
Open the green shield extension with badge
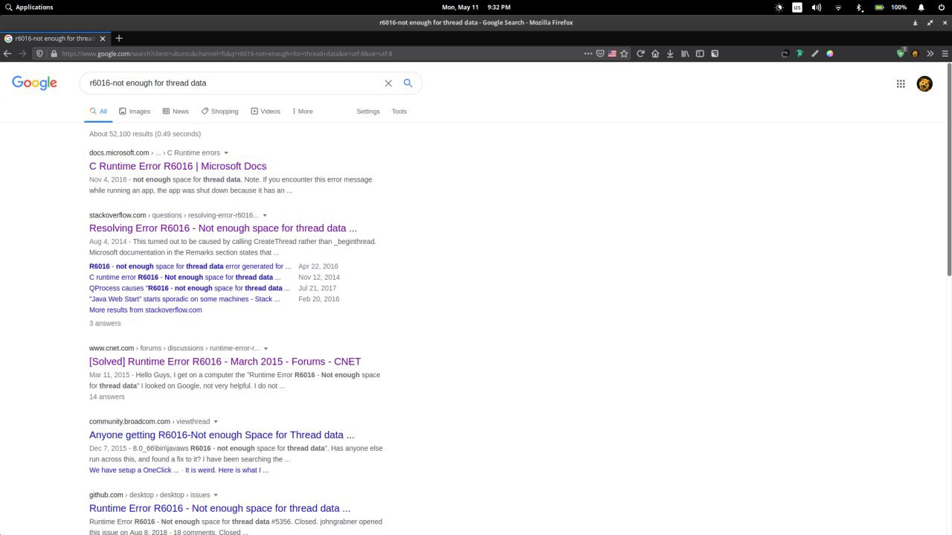901,53
